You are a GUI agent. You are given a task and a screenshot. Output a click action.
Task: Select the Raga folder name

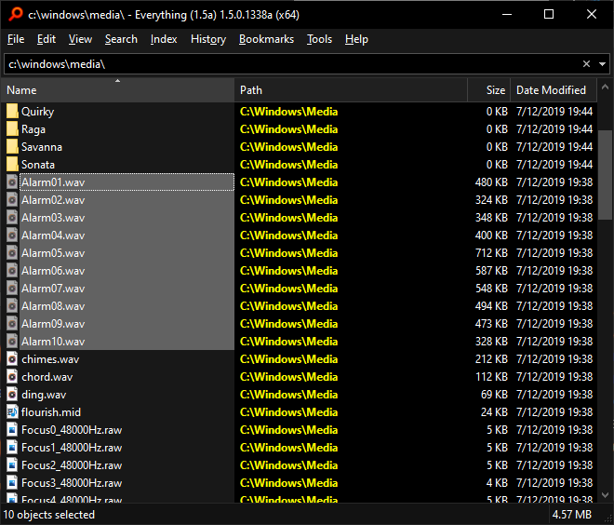[x=33, y=129]
